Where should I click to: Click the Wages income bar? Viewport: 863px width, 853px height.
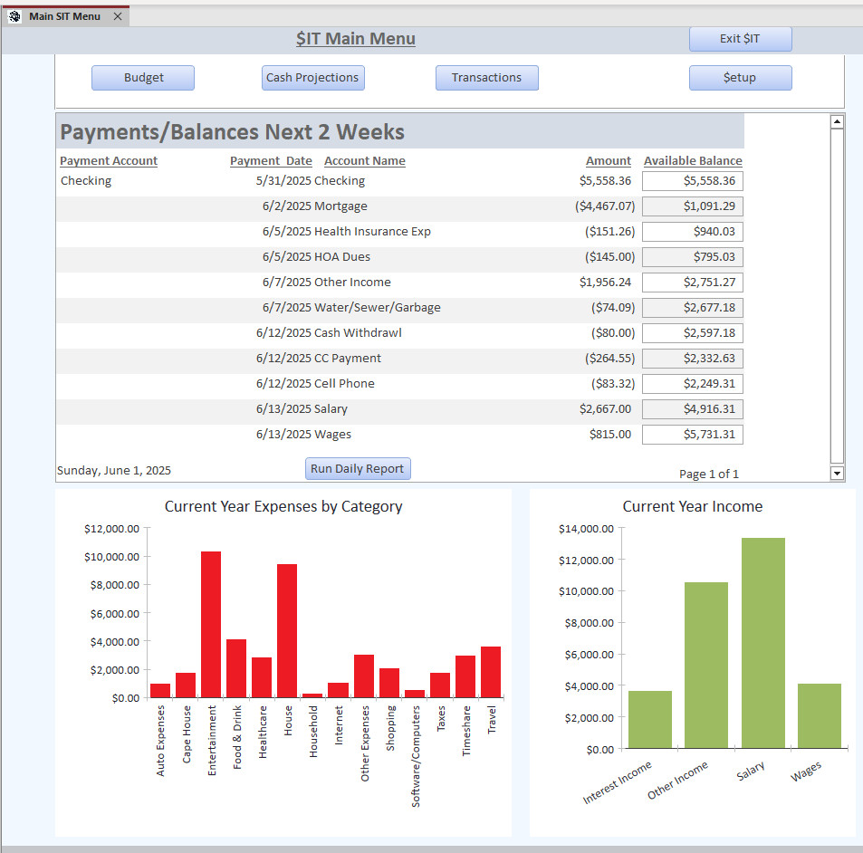tap(820, 716)
